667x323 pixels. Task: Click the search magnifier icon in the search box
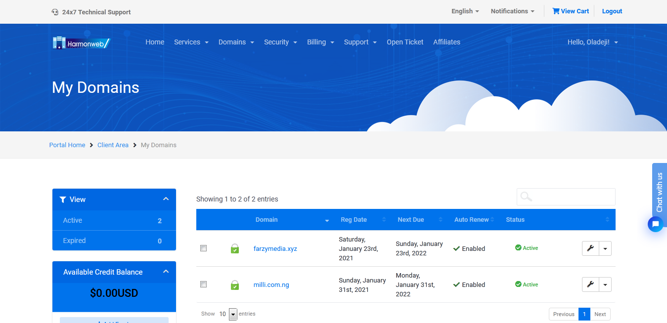(525, 197)
